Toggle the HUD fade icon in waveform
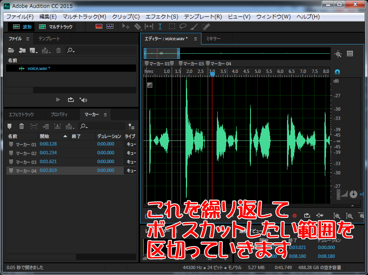368x275 pixels. pos(150,85)
